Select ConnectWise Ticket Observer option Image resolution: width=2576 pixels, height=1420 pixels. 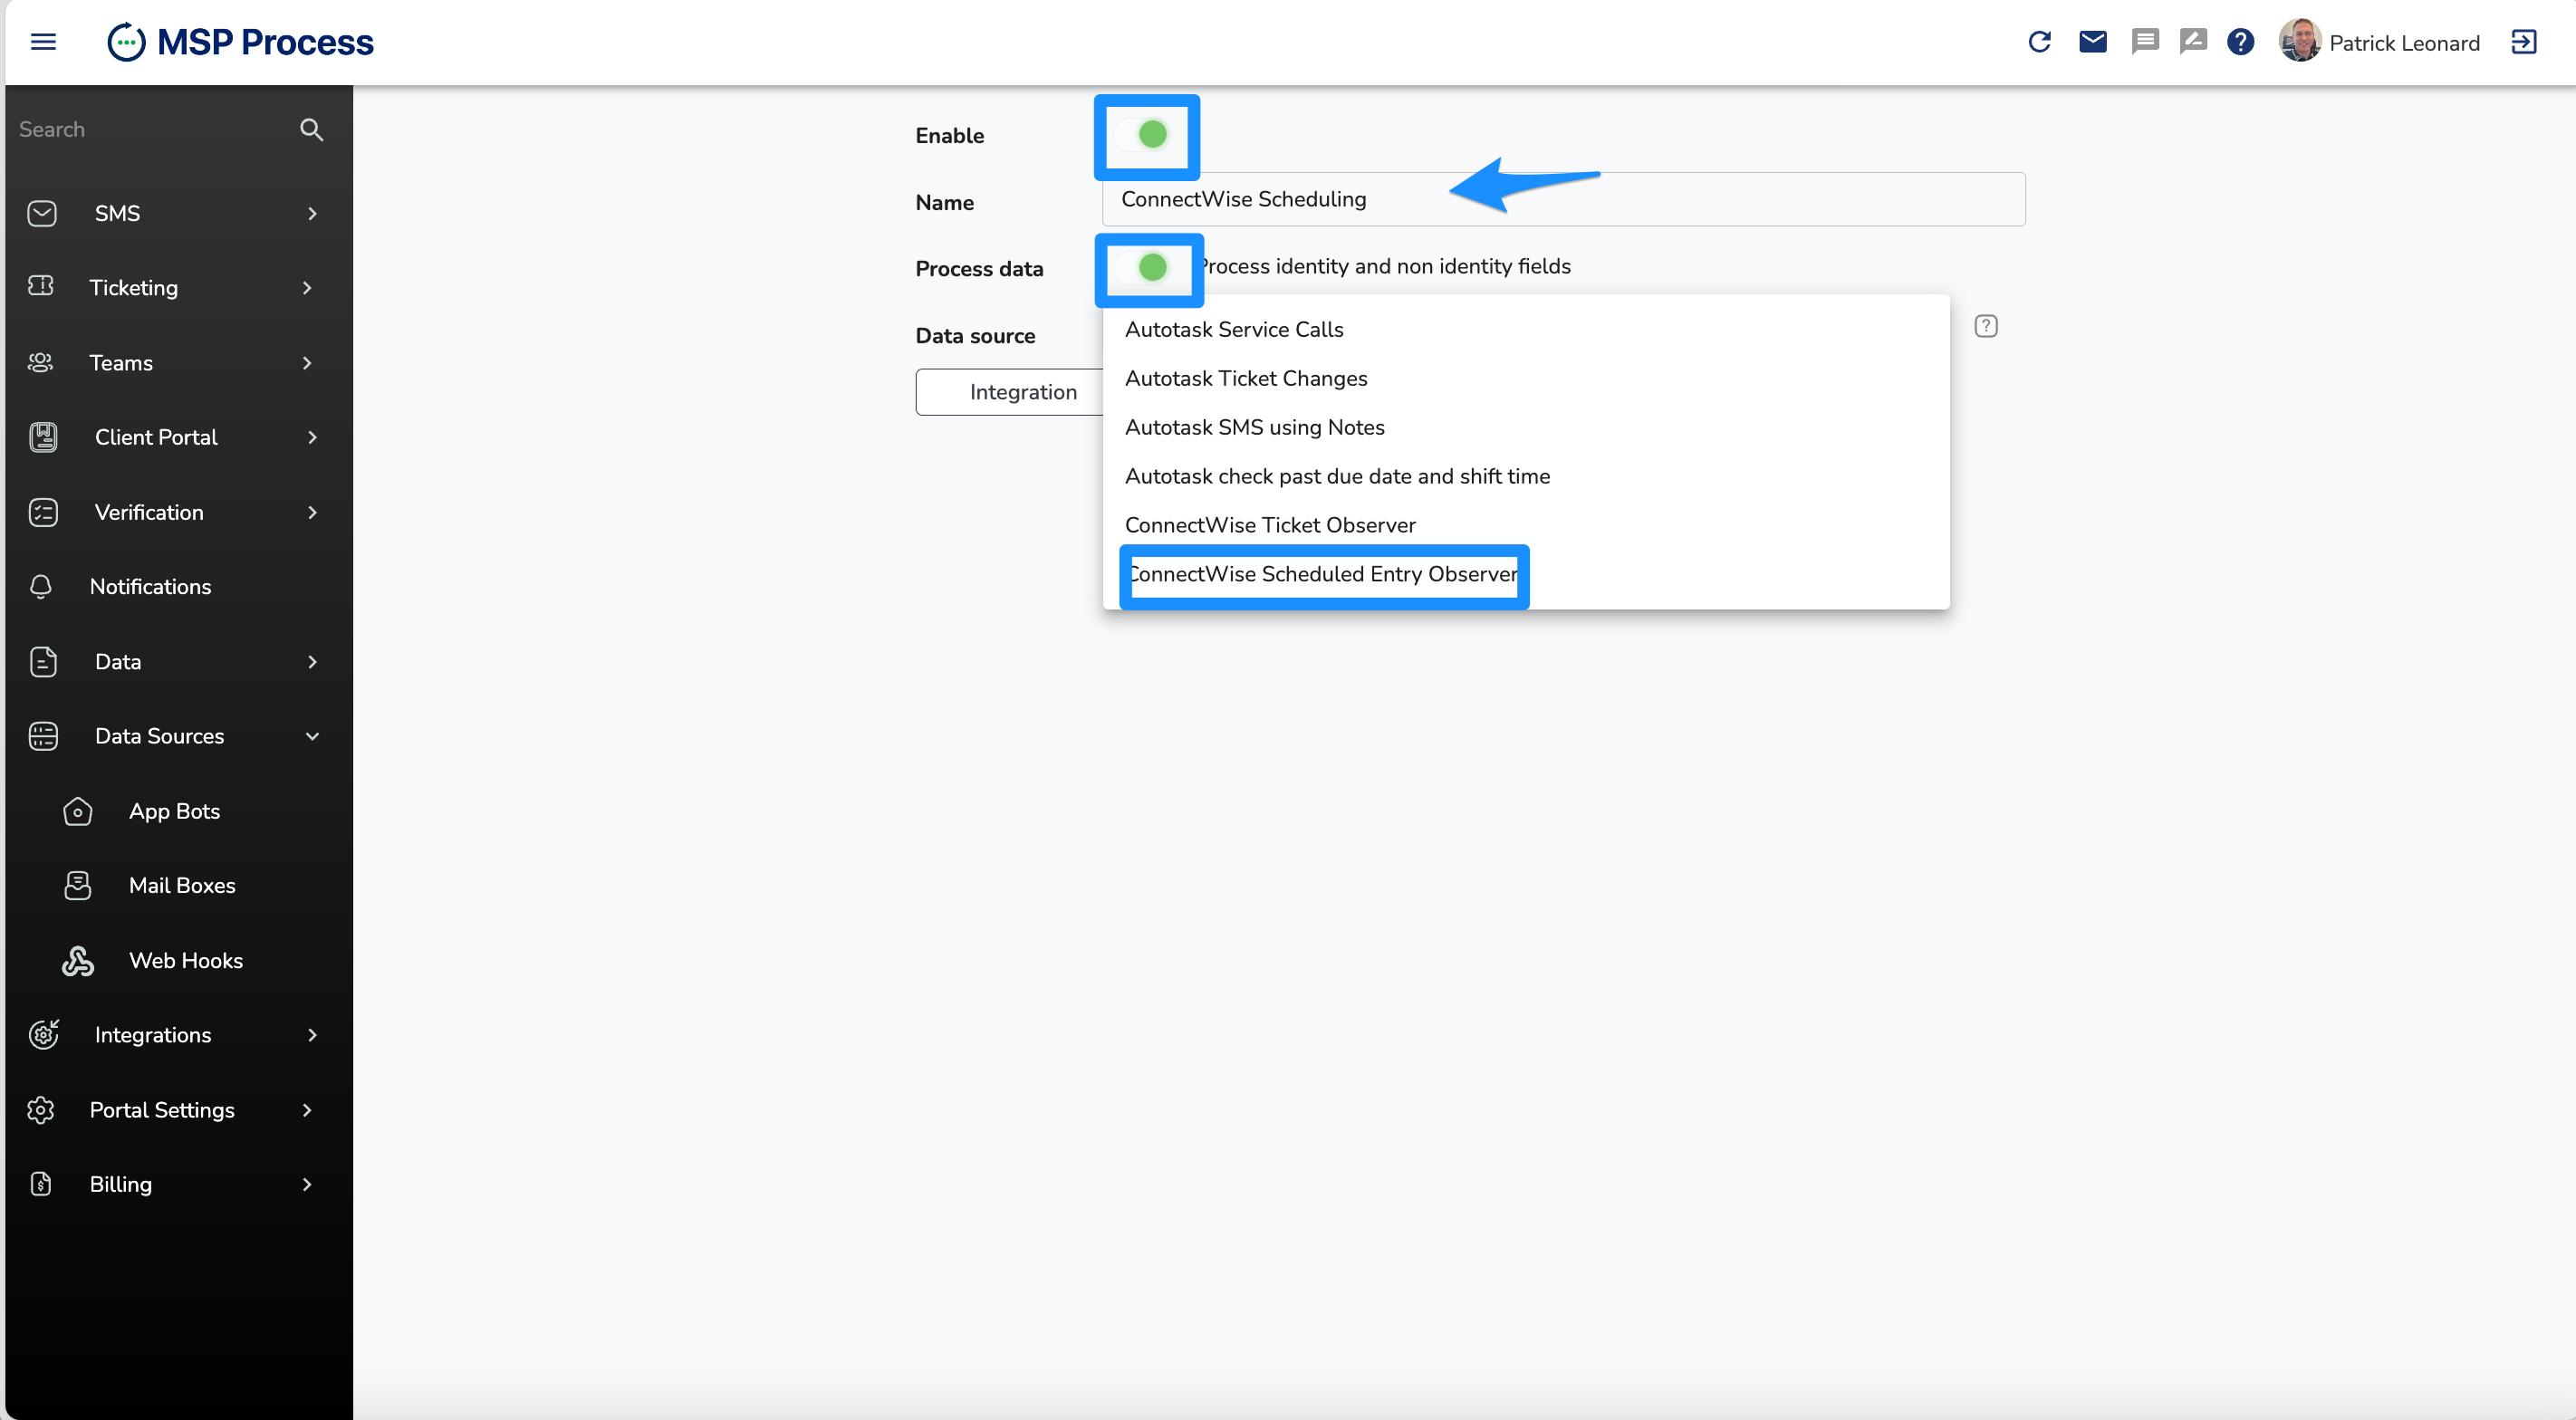[x=1526, y=525]
